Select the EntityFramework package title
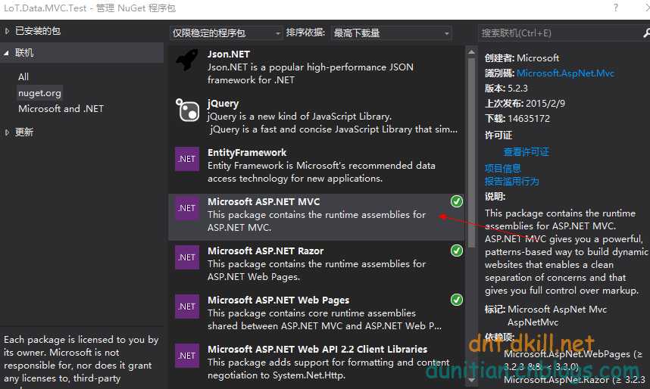 click(247, 152)
